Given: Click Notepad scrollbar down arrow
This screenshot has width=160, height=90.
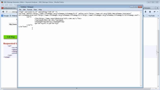Looking at the screenshot, I should 141,86.
